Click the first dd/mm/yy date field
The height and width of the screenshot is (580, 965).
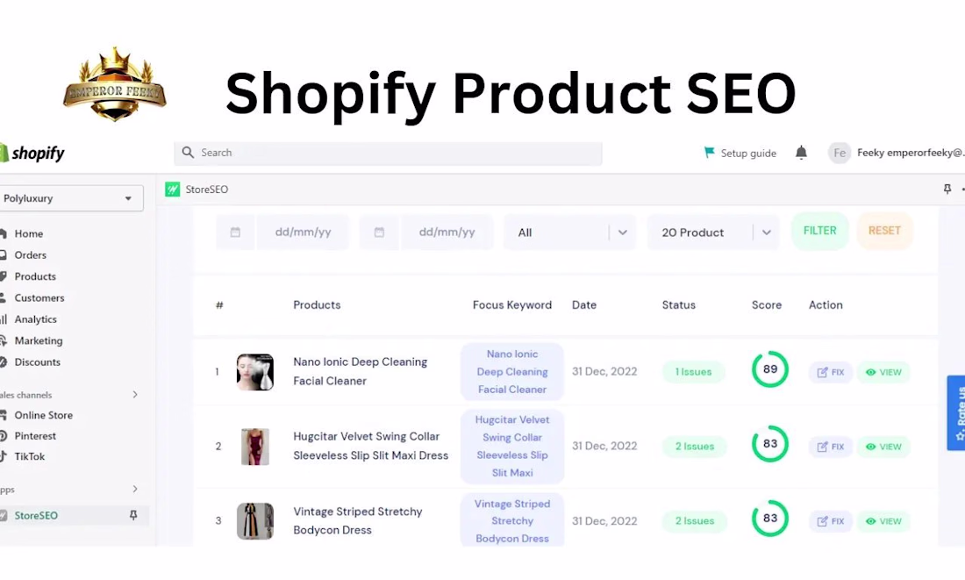(x=303, y=233)
